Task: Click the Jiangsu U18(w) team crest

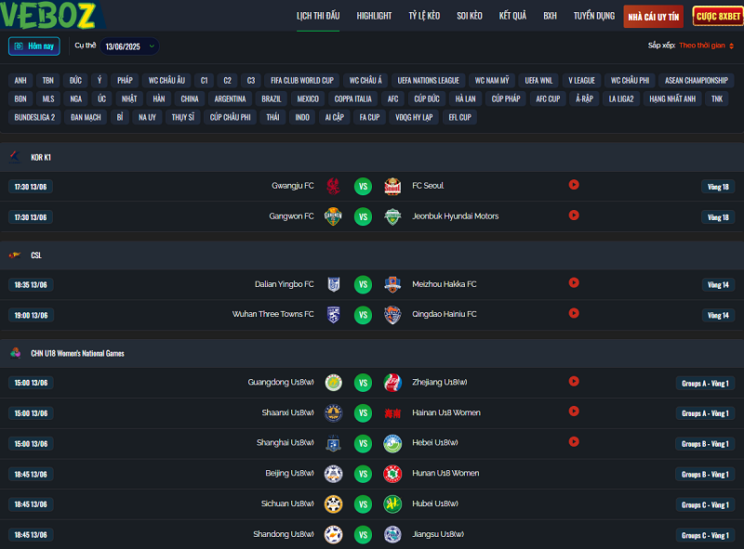Action: click(x=392, y=535)
